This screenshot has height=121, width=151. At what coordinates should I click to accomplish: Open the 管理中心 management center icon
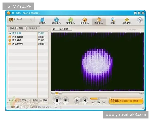(x=70, y=20)
